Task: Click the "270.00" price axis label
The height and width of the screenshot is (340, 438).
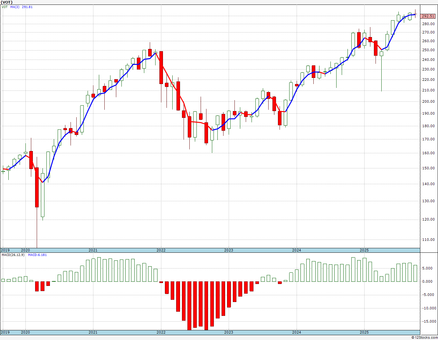Action: 428,33
